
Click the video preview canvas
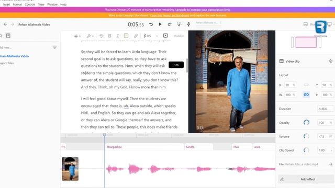(x=231, y=81)
